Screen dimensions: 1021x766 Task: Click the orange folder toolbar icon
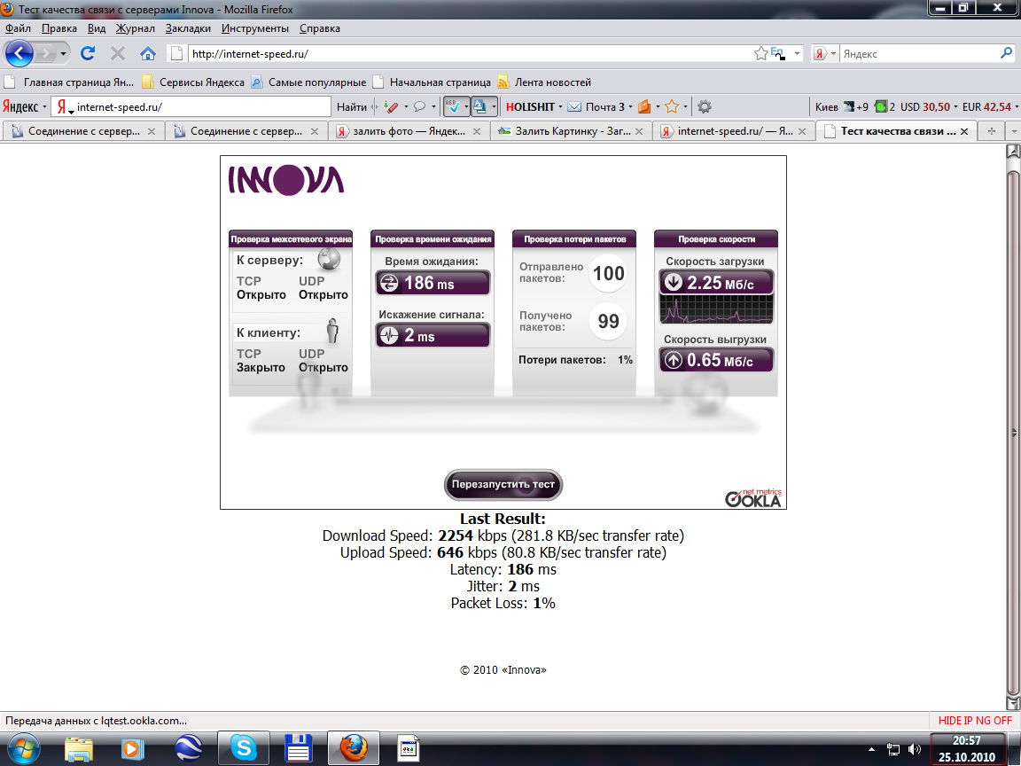point(644,106)
